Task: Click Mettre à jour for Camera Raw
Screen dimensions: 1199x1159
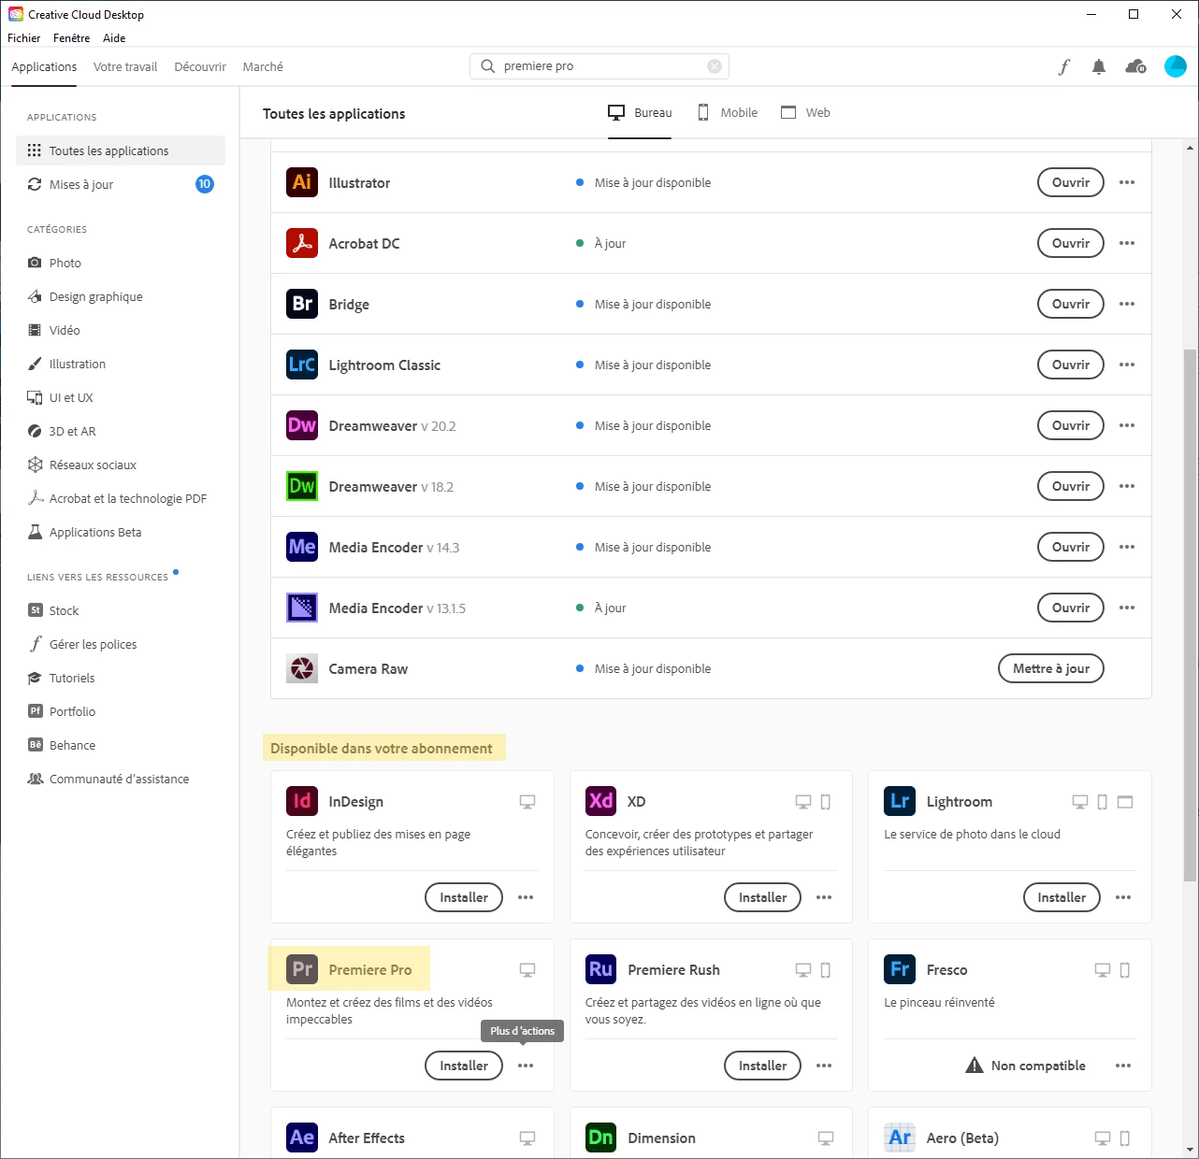Action: pyautogui.click(x=1051, y=668)
